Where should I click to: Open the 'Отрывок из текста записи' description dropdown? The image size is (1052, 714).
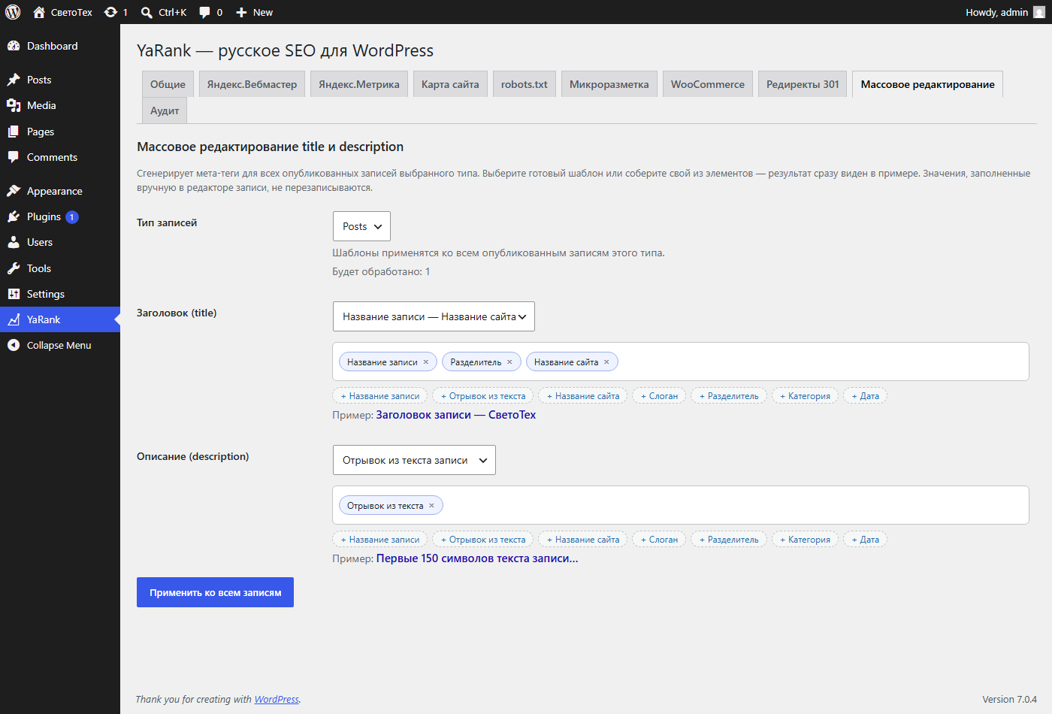[414, 460]
